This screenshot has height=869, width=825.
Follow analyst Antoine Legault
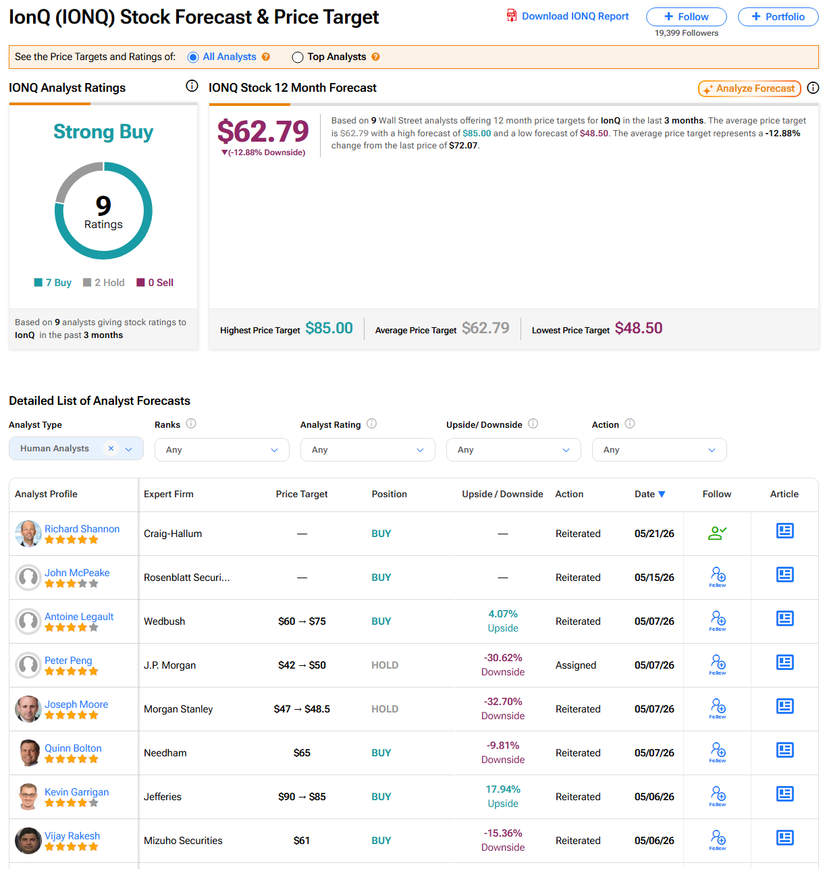click(718, 621)
